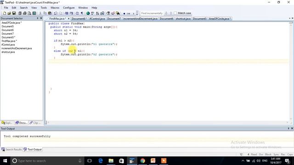Viewport: 294px width, 165px height.
Task: Open the document tabs list dropdown arrow
Action: tap(289, 18)
